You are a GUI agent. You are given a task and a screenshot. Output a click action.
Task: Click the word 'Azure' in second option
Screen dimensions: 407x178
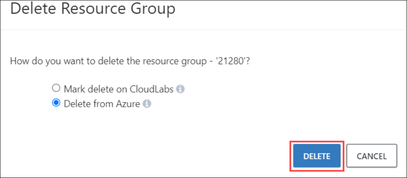[128, 104]
